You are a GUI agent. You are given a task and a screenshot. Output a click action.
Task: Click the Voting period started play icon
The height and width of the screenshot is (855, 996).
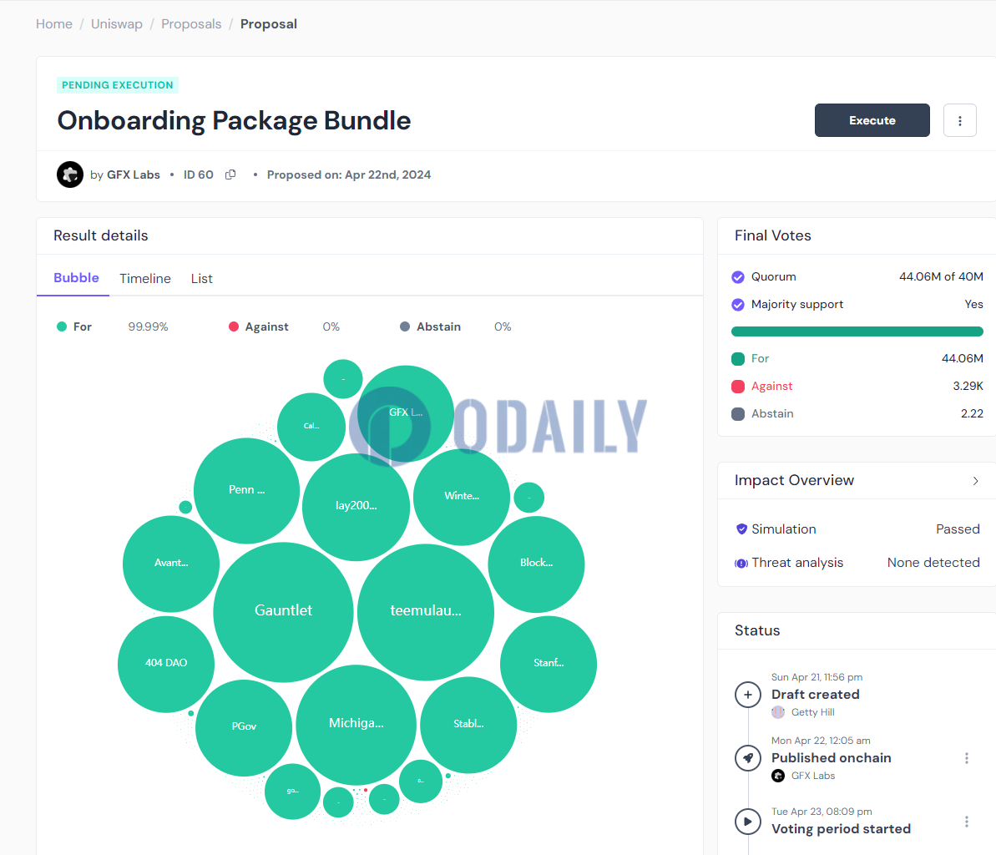click(748, 822)
